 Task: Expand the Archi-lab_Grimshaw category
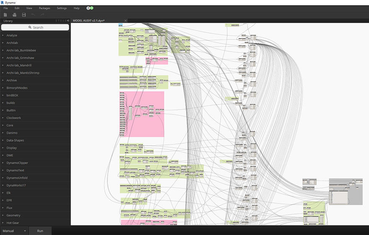click(35, 58)
